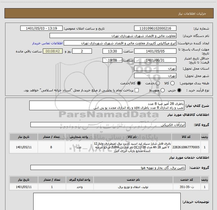Click the price validity date 1401/06/31
The height and width of the screenshot is (210, 217).
pos(155,60)
